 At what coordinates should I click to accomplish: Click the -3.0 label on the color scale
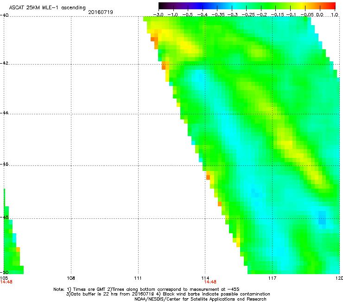click(158, 15)
